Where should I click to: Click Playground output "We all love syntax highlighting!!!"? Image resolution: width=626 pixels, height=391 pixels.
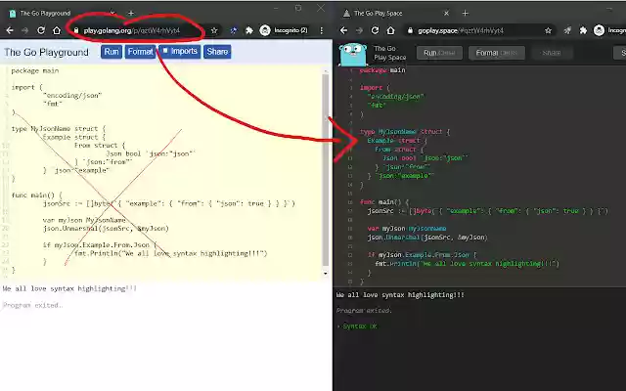[69, 288]
